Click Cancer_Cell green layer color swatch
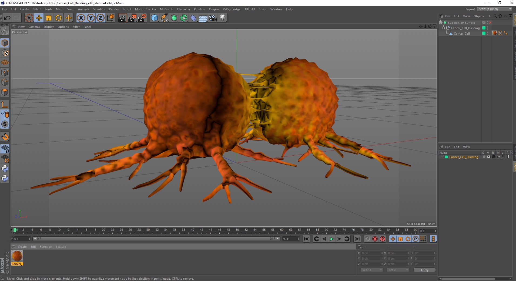 (484, 33)
